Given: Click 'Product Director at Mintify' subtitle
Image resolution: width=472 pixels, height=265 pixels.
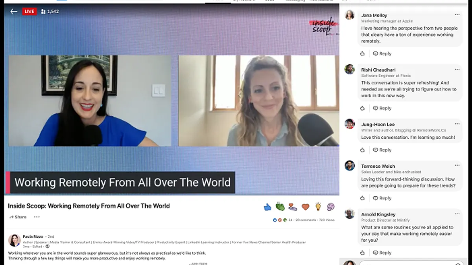Looking at the screenshot, I should [385, 220].
